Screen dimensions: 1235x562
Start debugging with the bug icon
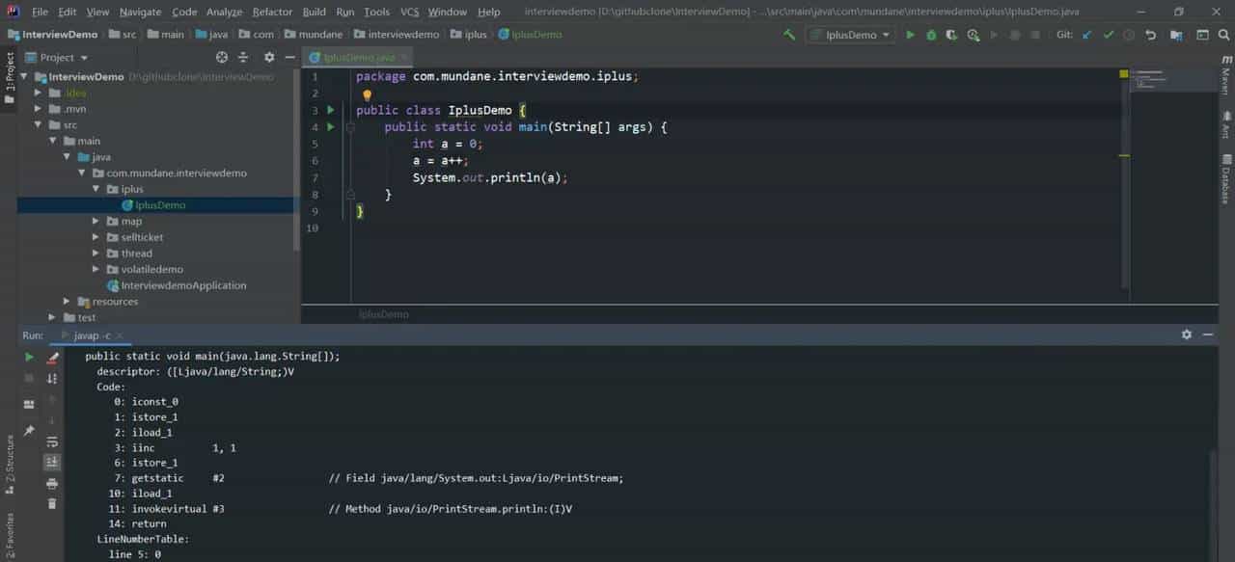tap(931, 35)
